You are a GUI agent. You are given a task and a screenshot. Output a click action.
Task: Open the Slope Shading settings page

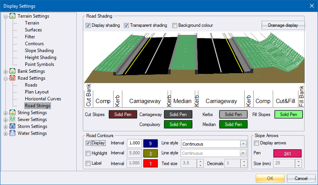39,51
